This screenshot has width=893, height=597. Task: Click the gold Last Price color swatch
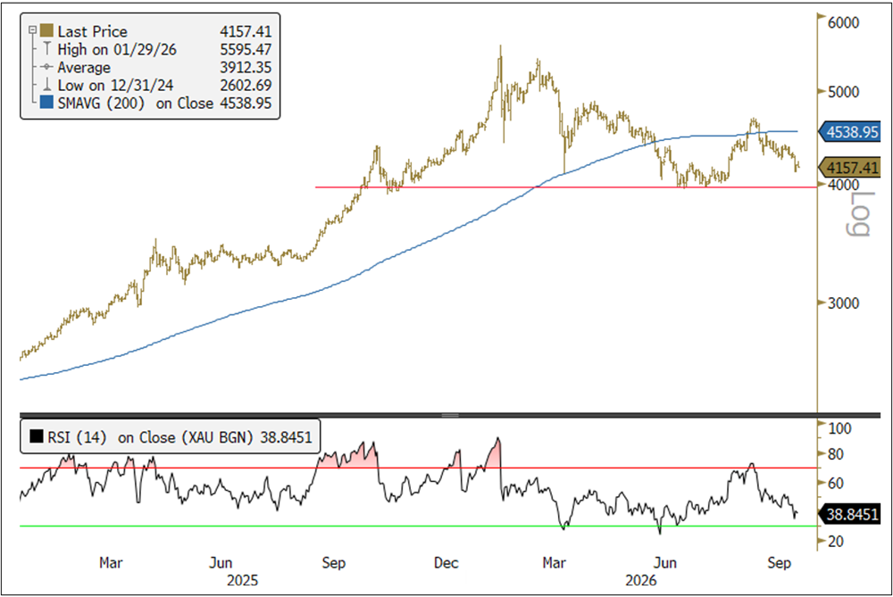pyautogui.click(x=46, y=30)
